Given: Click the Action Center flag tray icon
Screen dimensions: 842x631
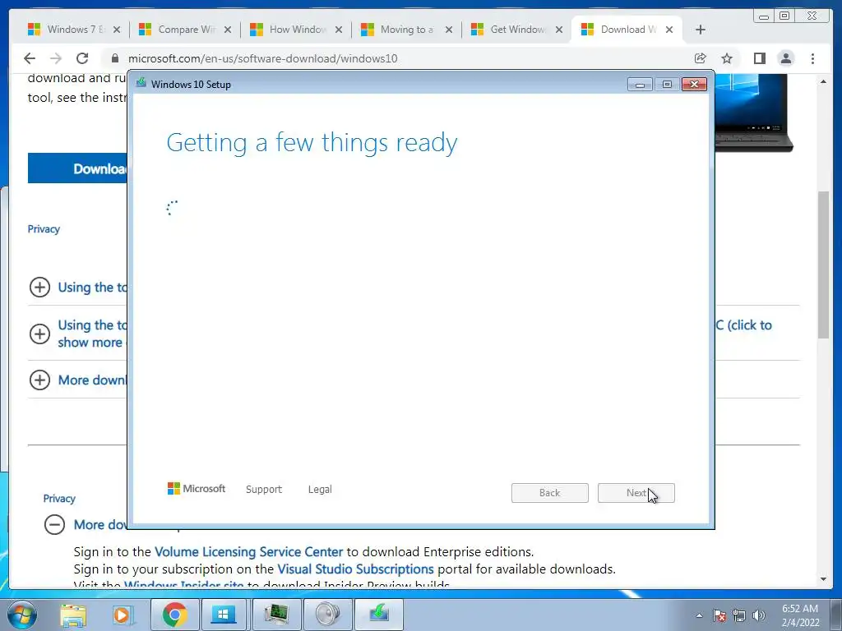Looking at the screenshot, I should pyautogui.click(x=719, y=615).
